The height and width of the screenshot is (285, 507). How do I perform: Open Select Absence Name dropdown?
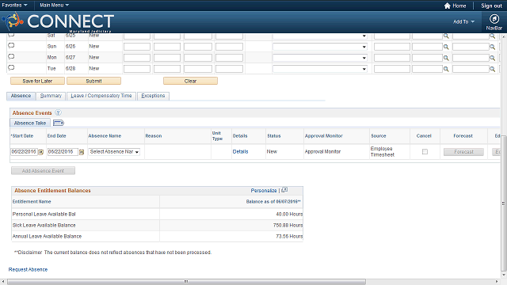[114, 151]
